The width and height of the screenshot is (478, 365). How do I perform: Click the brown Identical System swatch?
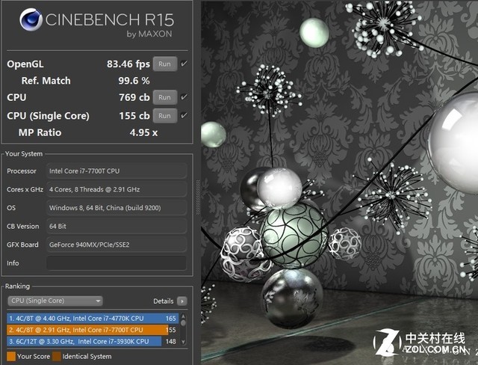[x=57, y=356]
